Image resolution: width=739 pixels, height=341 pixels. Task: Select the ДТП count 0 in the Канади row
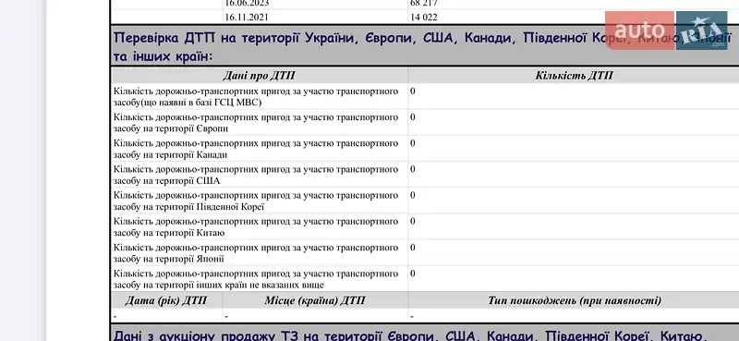pyautogui.click(x=413, y=143)
